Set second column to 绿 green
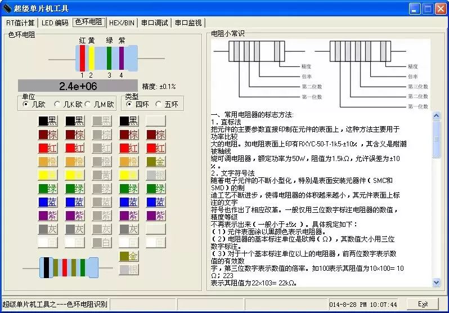 tap(75, 189)
